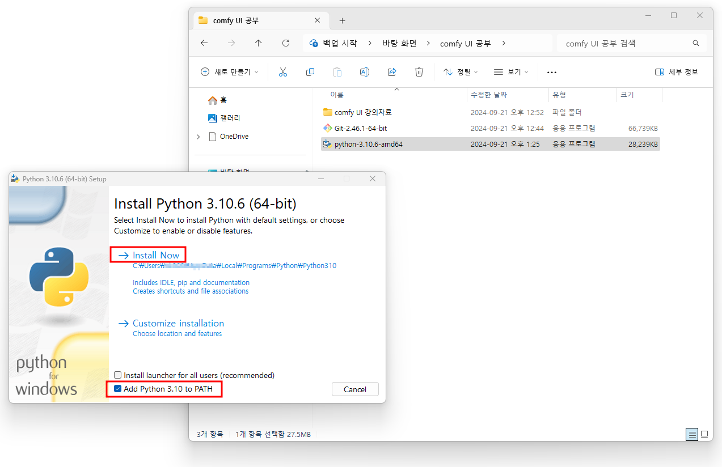Open the 보기 view dropdown

click(x=511, y=72)
